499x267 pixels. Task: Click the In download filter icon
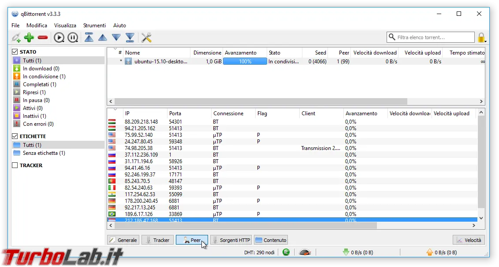(17, 68)
